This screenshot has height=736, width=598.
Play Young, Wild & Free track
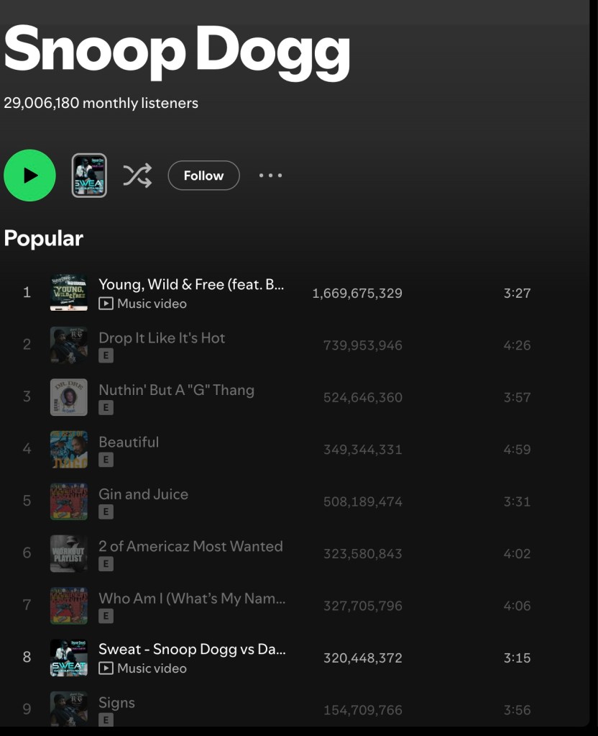[x=190, y=285]
